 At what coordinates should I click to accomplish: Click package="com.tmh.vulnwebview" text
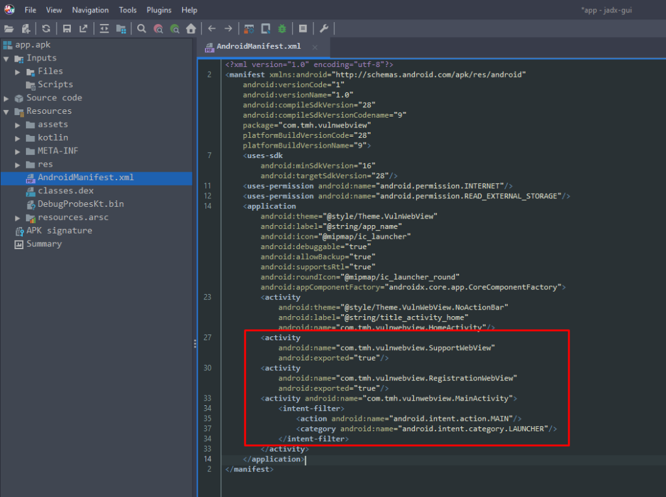[x=307, y=126]
